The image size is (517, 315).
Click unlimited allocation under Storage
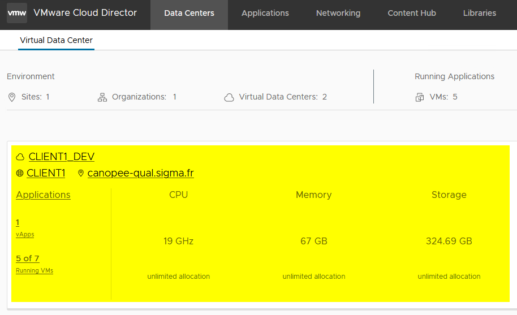tap(449, 277)
